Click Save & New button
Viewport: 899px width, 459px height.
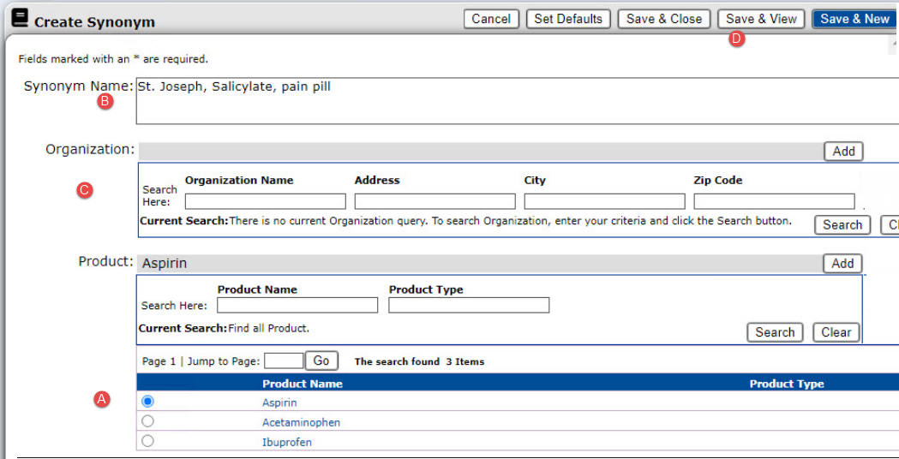coord(854,19)
